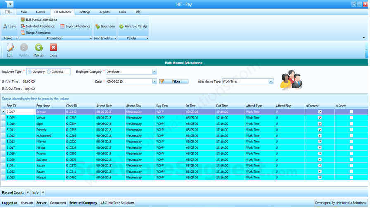Viewport: 370px width, 209px height.
Task: Open the Master ribbon tab
Action: point(40,12)
